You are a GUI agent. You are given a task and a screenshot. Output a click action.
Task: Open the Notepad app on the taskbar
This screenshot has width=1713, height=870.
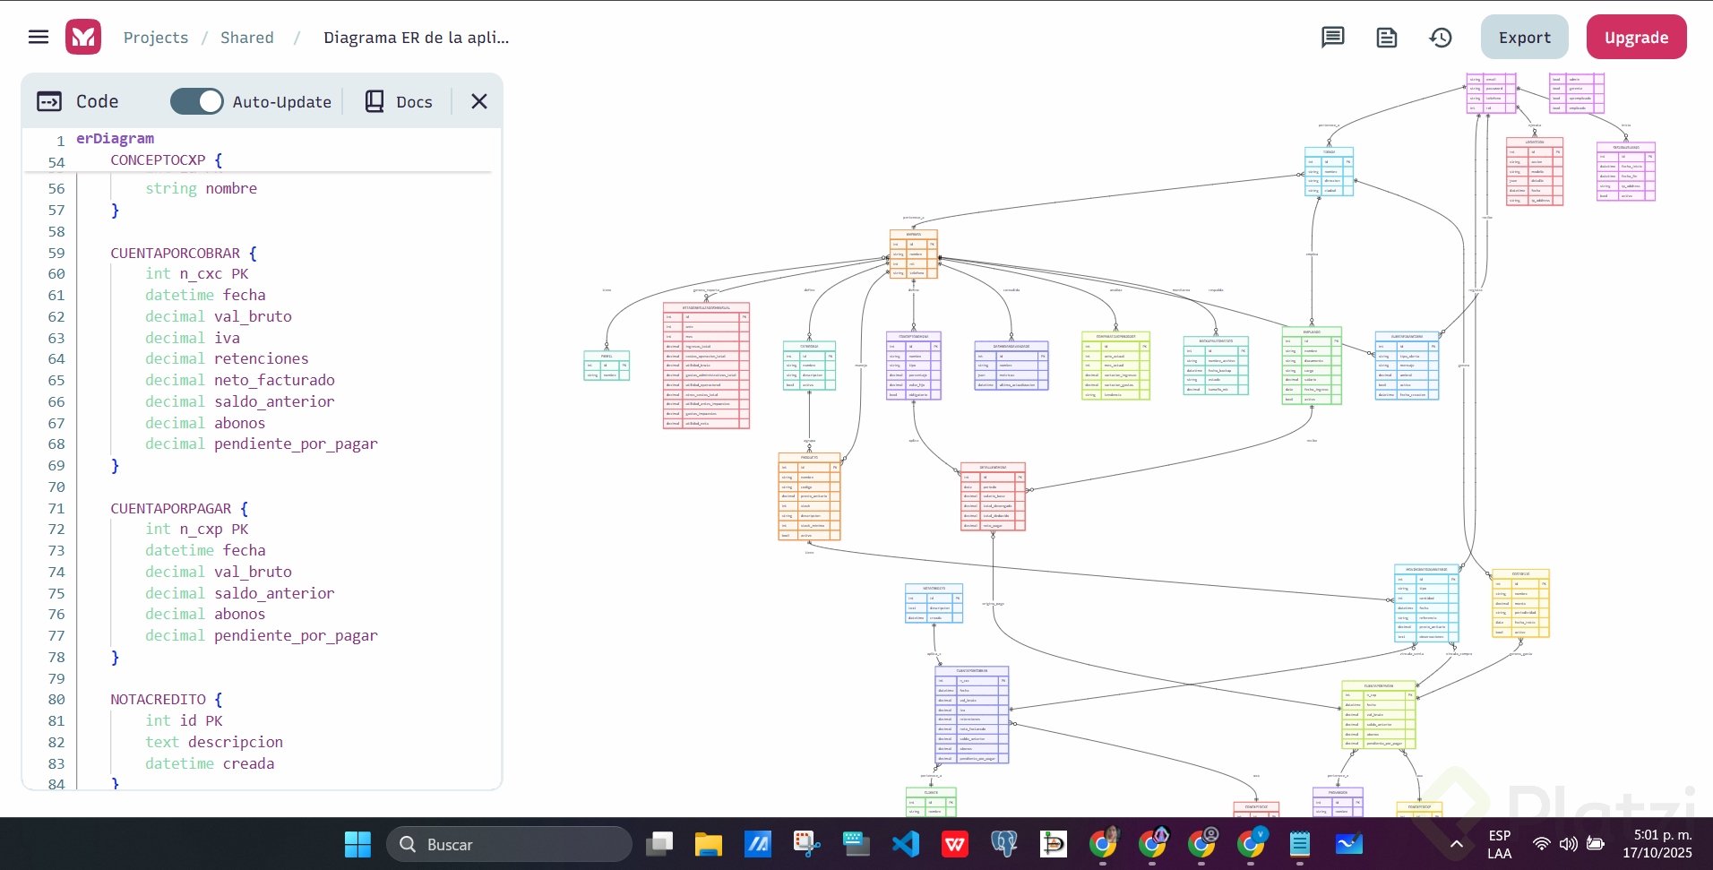point(1300,844)
